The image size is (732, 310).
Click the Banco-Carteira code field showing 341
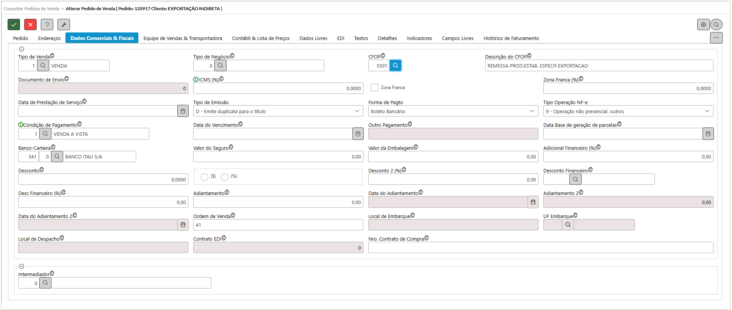[28, 157]
